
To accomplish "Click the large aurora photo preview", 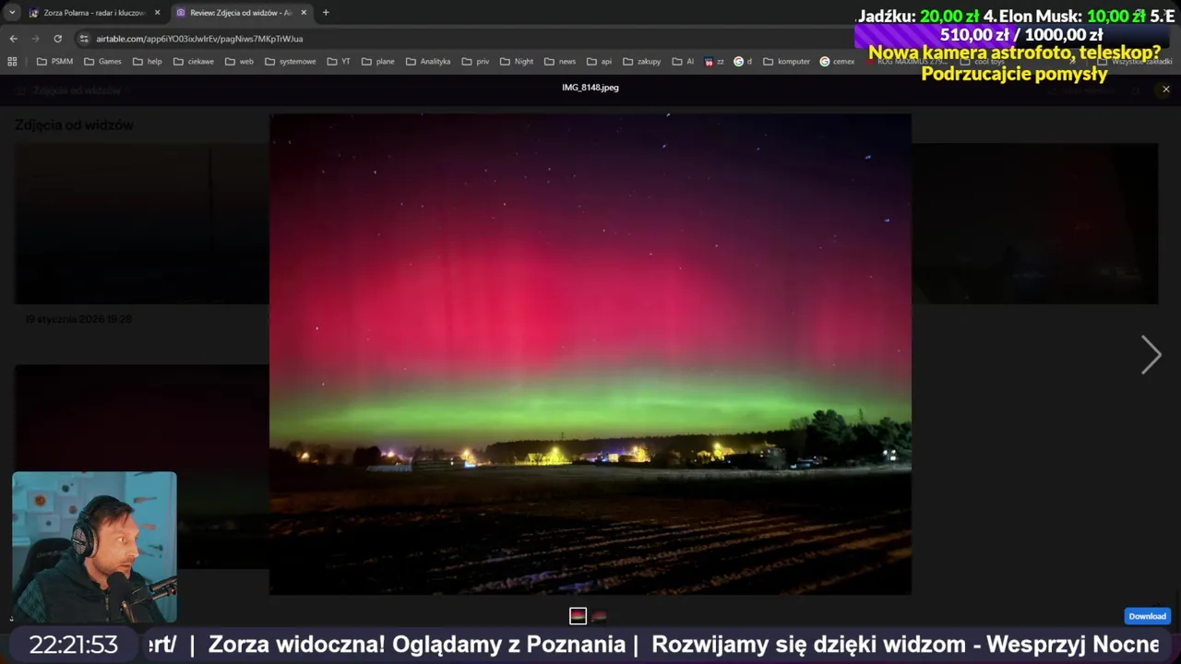I will click(590, 354).
